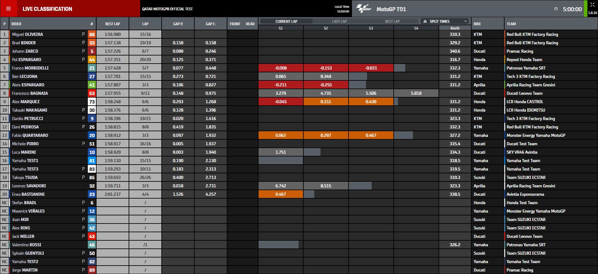Click the Live Classification title

(47, 9)
